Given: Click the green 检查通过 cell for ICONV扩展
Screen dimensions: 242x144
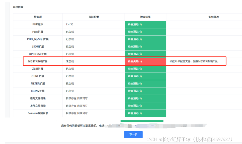Looking at the screenshot, I should (x=145, y=91).
